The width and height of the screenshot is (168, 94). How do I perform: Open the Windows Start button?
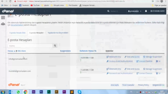(x=3, y=92)
